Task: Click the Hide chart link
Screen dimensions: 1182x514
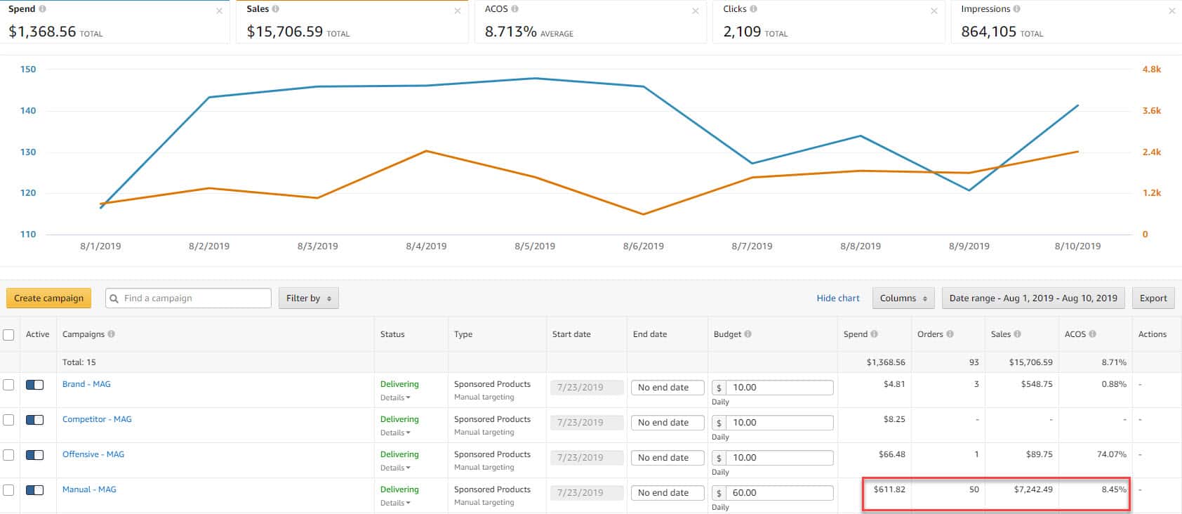Action: (x=838, y=298)
